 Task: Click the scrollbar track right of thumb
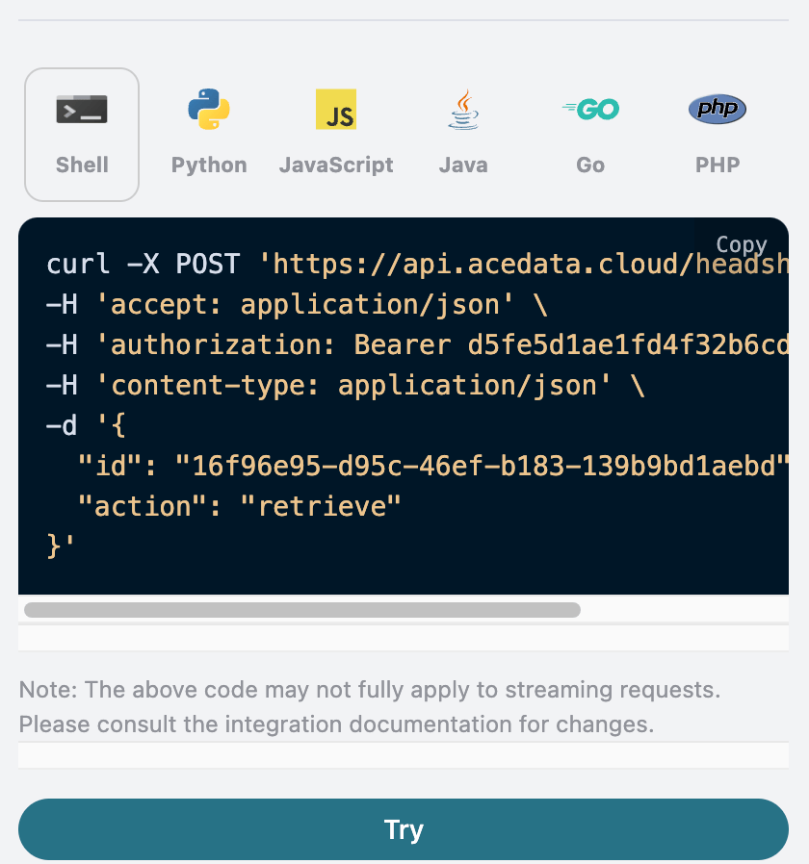[684, 609]
